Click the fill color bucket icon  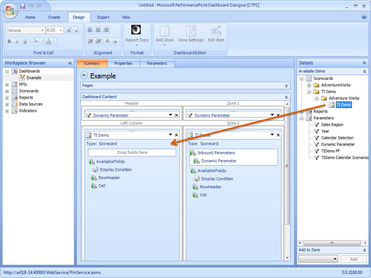tap(35, 41)
